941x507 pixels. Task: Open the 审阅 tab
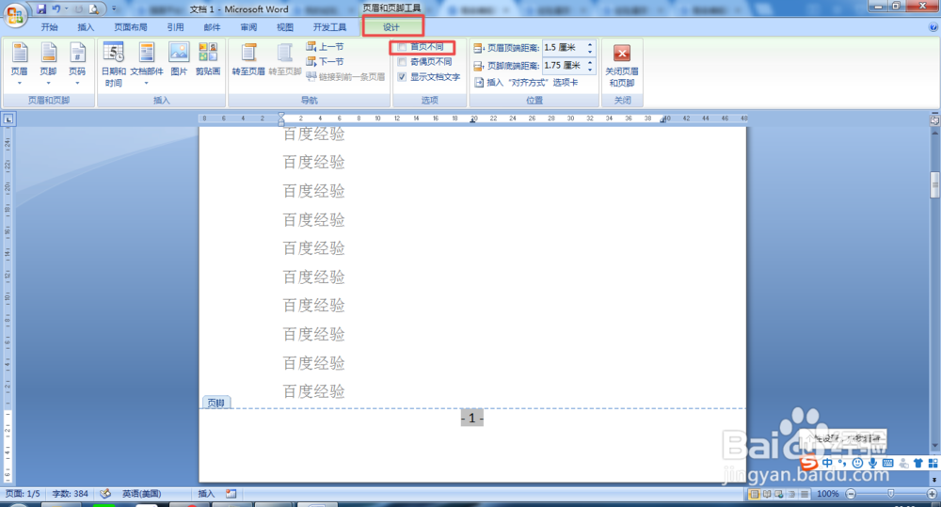pos(248,27)
